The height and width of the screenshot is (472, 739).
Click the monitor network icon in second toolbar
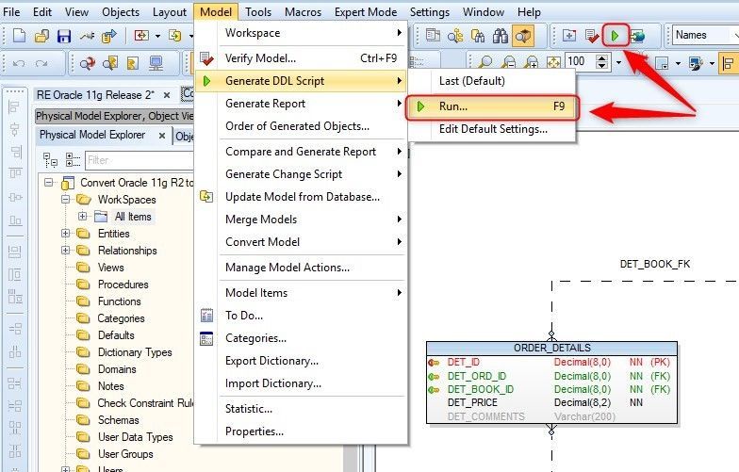(156, 63)
